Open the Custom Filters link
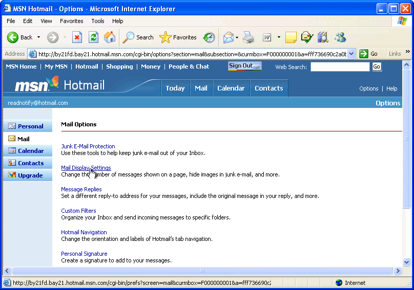 78,211
